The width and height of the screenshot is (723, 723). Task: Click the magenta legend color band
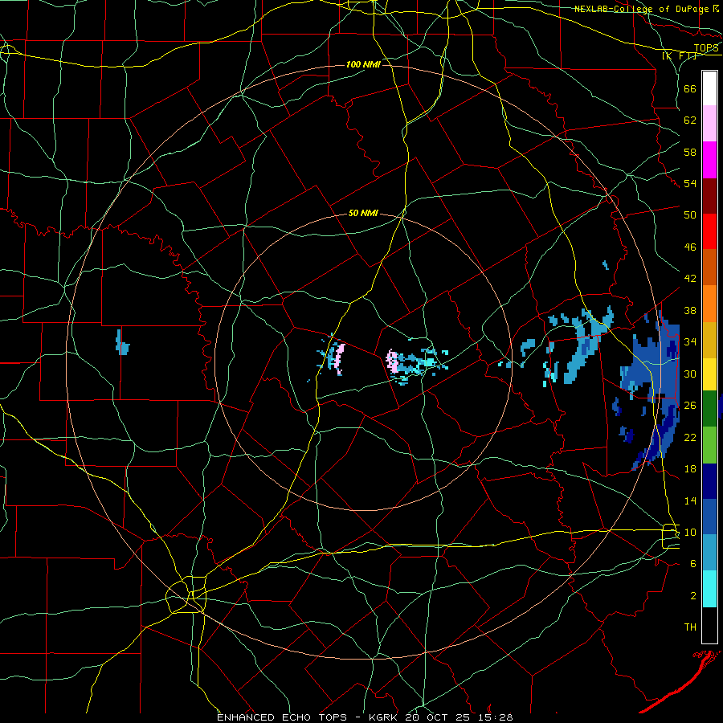(x=709, y=160)
